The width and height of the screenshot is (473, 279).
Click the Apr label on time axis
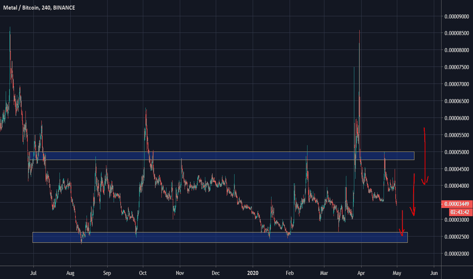361,273
